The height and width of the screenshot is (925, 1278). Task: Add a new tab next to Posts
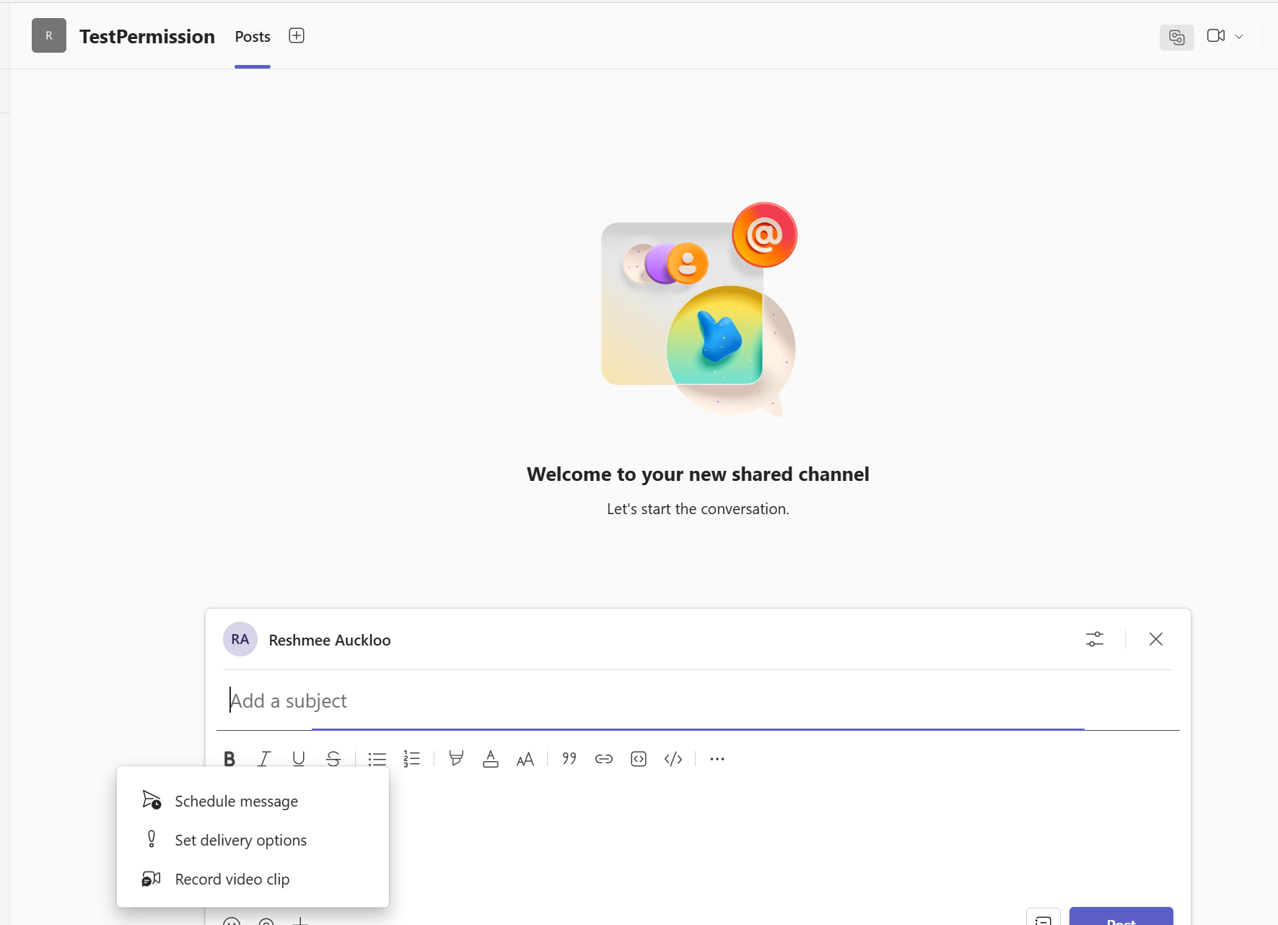coord(297,36)
